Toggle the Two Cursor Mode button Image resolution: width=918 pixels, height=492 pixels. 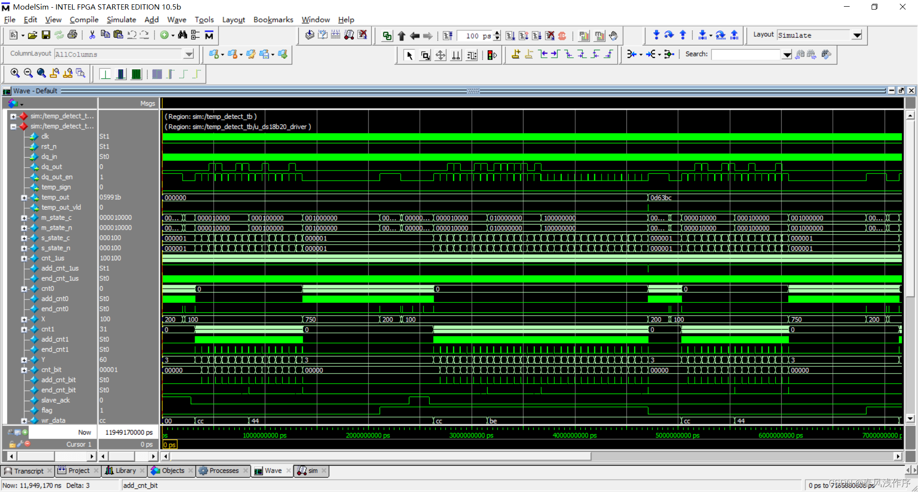(x=456, y=55)
